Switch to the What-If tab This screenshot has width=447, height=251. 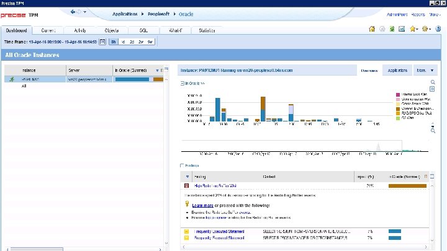pos(175,30)
